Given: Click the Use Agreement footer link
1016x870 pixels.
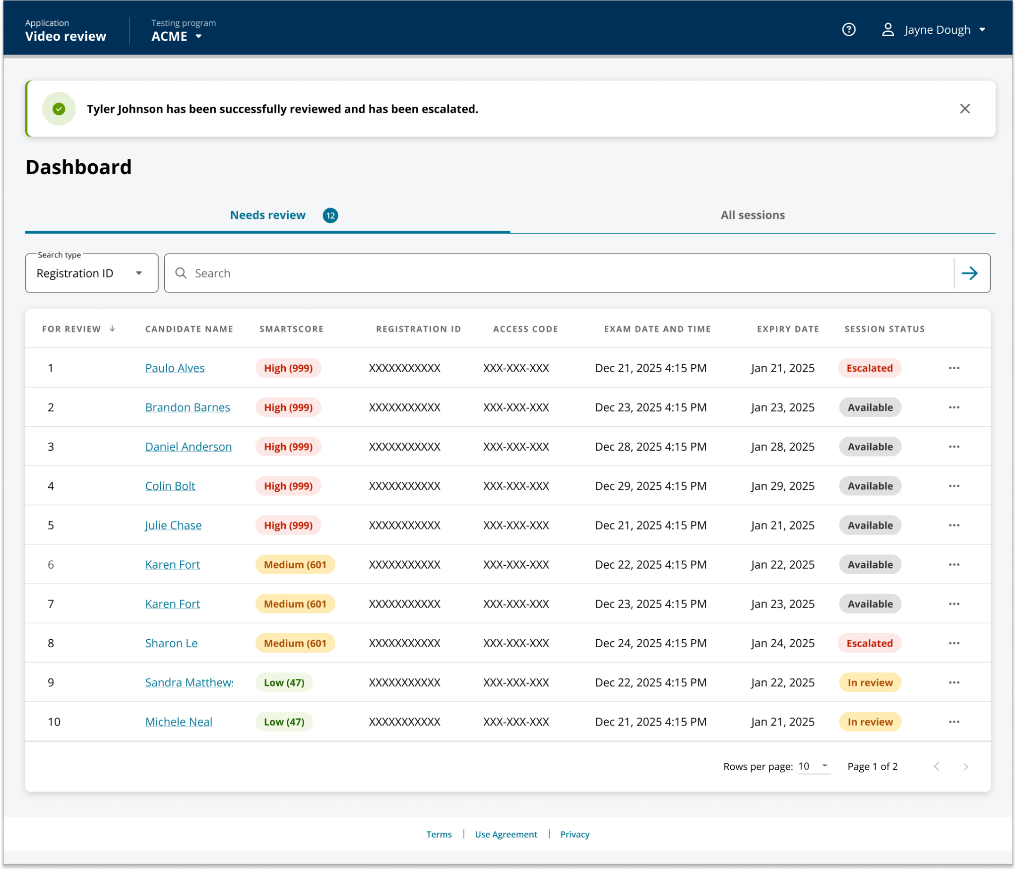Looking at the screenshot, I should click(x=506, y=835).
